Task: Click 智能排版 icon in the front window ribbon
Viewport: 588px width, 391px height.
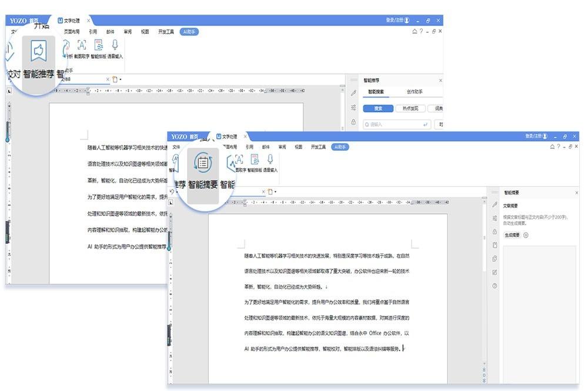Action: tap(255, 160)
